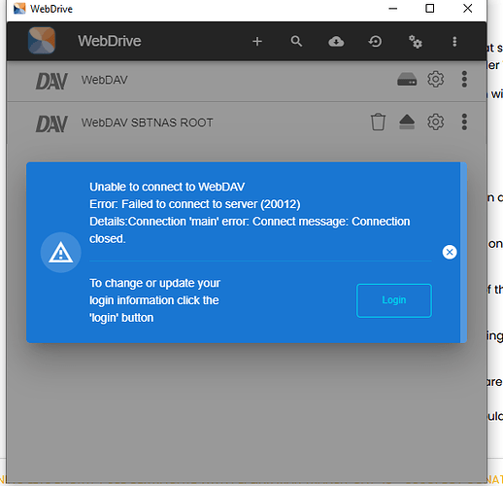Dismiss the error dialog with the X
This screenshot has width=503, height=486.
450,252
